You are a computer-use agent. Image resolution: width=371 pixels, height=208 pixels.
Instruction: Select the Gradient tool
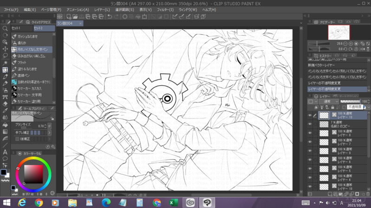pyautogui.click(x=5, y=132)
